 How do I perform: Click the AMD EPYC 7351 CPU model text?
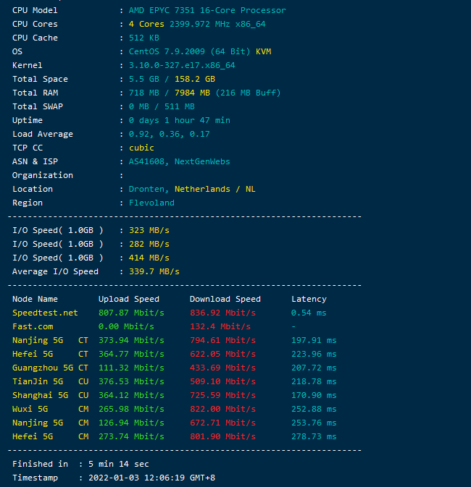pos(207,10)
